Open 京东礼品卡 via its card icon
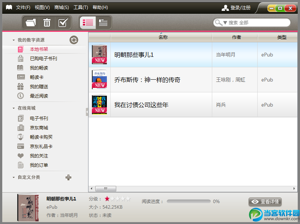The width and height of the screenshot is (300, 224). click(20, 147)
